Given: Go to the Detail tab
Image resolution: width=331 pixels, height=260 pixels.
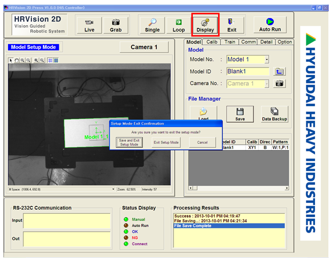Looking at the screenshot, I should pyautogui.click(x=266, y=42).
